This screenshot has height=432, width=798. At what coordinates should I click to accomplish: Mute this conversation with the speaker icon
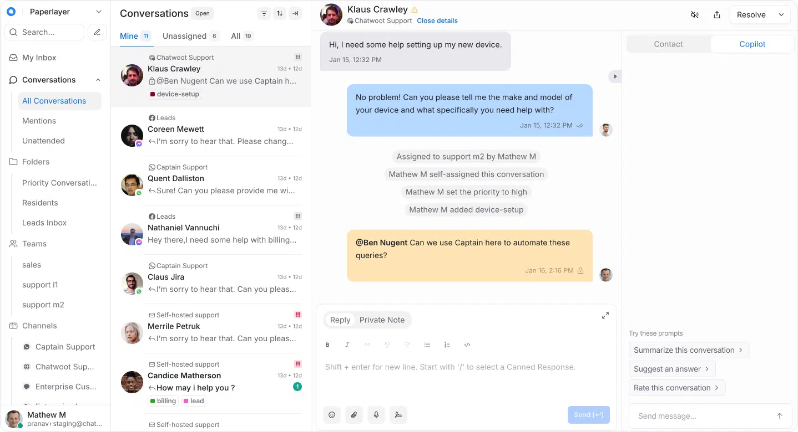(695, 15)
